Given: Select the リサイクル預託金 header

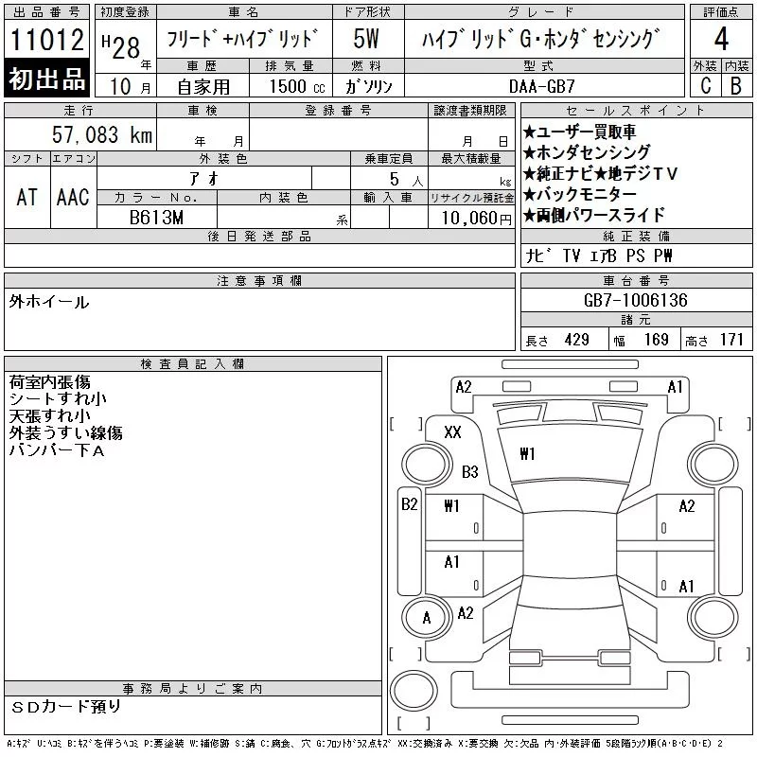Looking at the screenshot, I should (471, 198).
